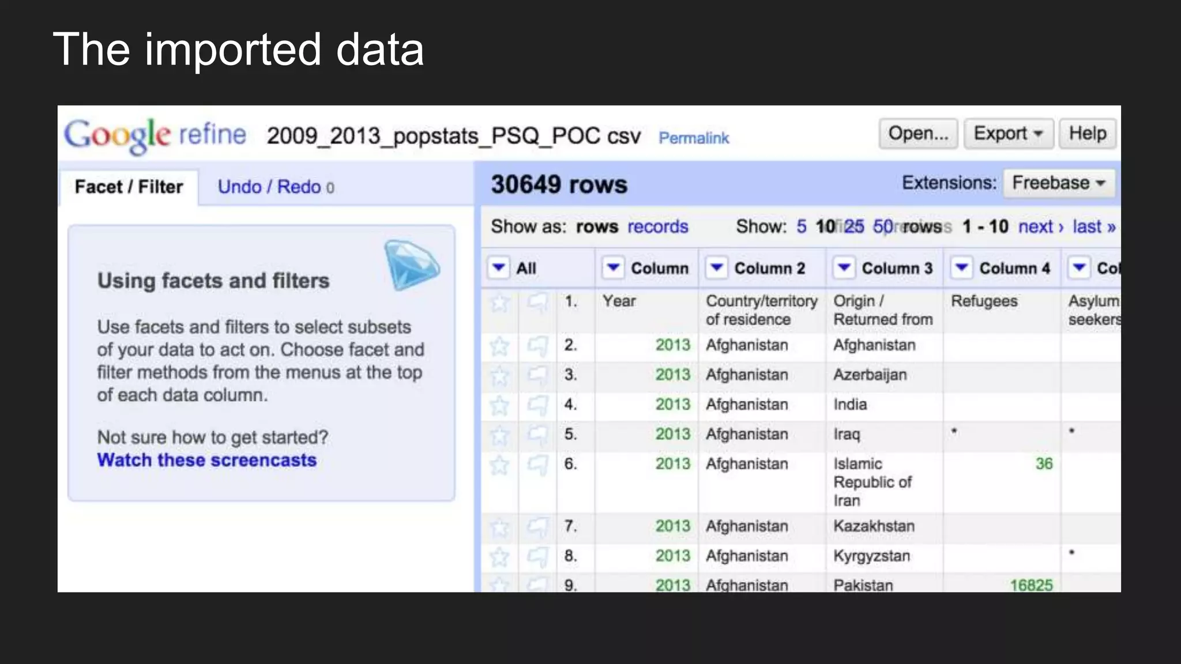This screenshot has height=664, width=1181.
Task: Open the Export dropdown menu
Action: click(x=1009, y=134)
